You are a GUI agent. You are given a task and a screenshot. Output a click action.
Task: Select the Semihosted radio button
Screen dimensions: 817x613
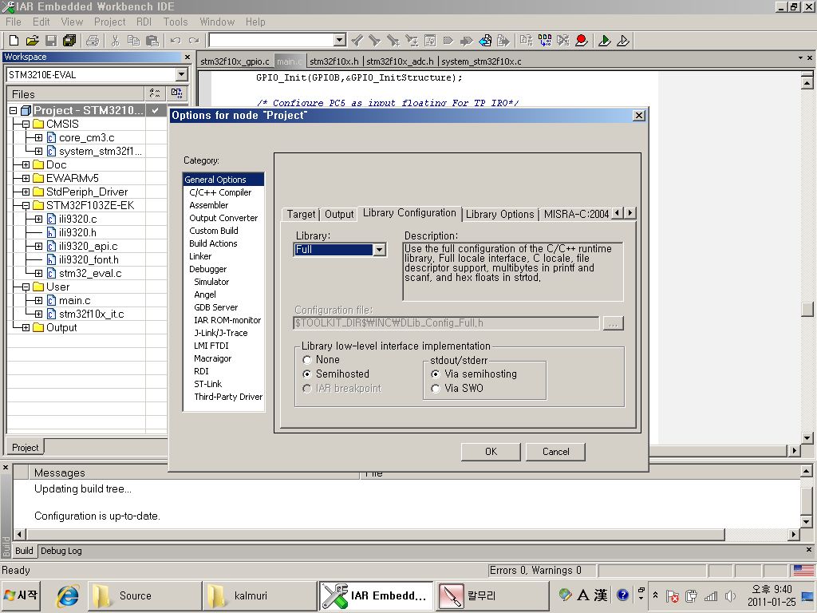pos(307,374)
